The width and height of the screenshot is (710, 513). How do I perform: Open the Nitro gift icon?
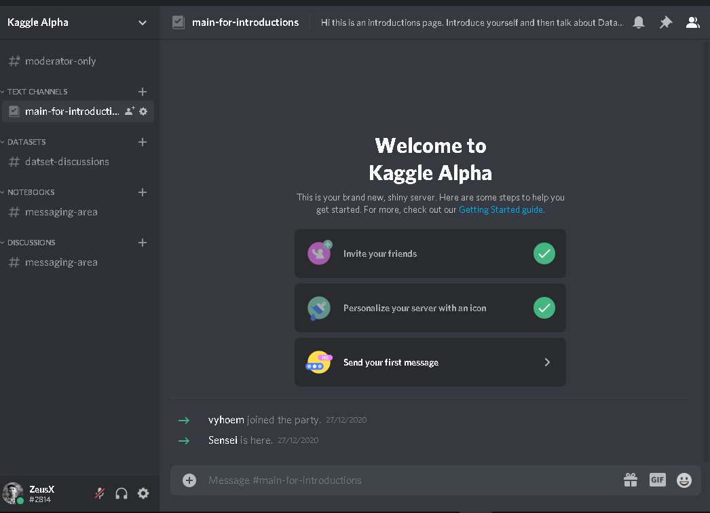click(x=631, y=480)
